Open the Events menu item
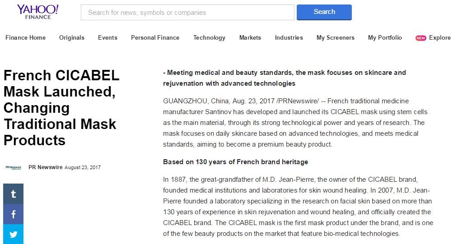Screen dimensions: 453x244 coord(107,38)
